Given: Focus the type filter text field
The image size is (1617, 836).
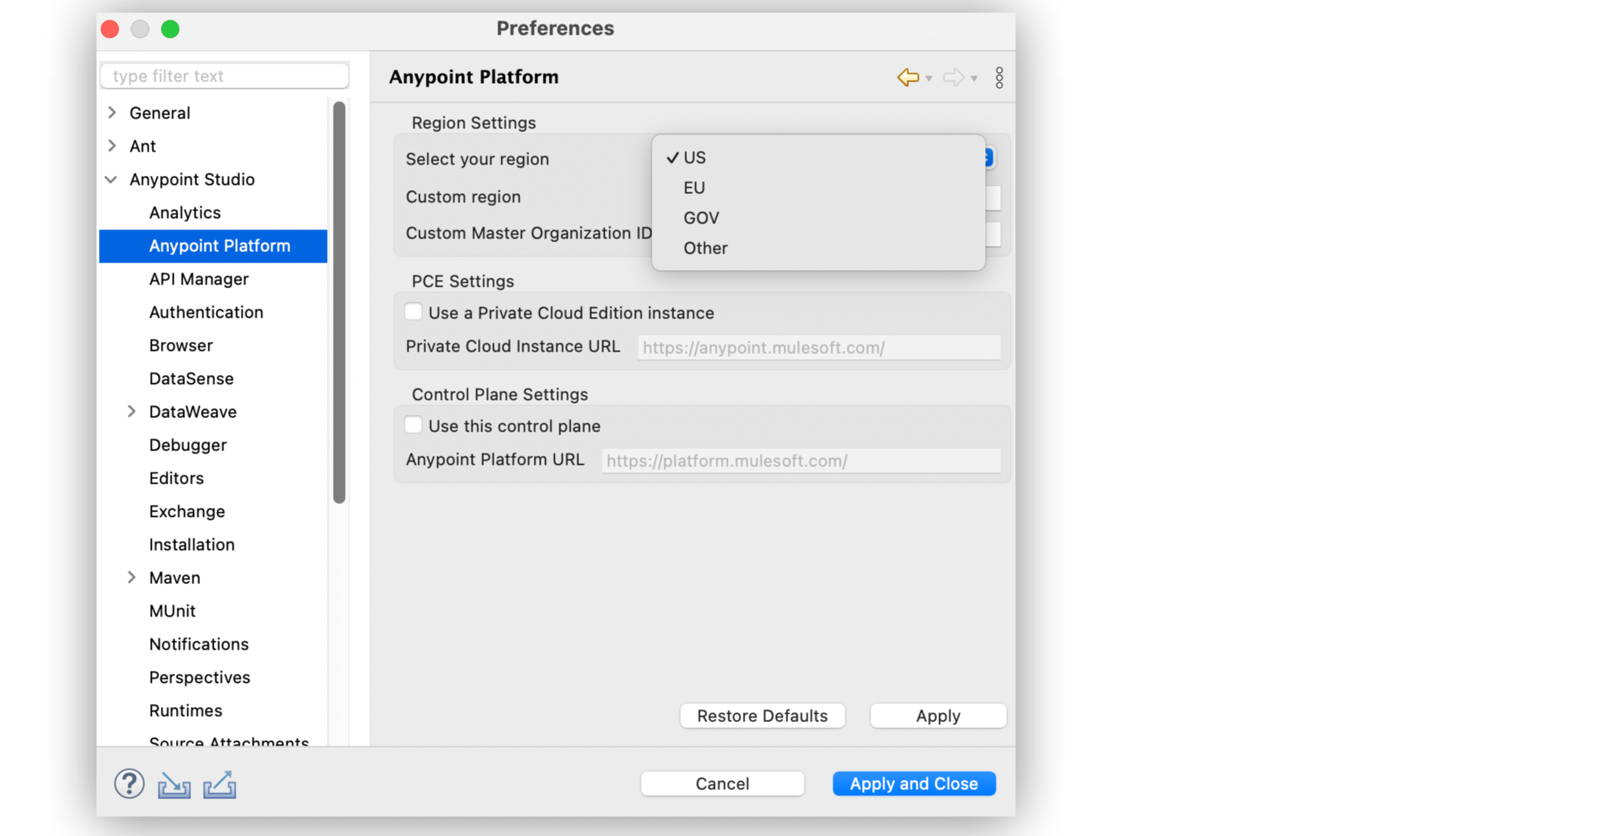Looking at the screenshot, I should point(225,76).
